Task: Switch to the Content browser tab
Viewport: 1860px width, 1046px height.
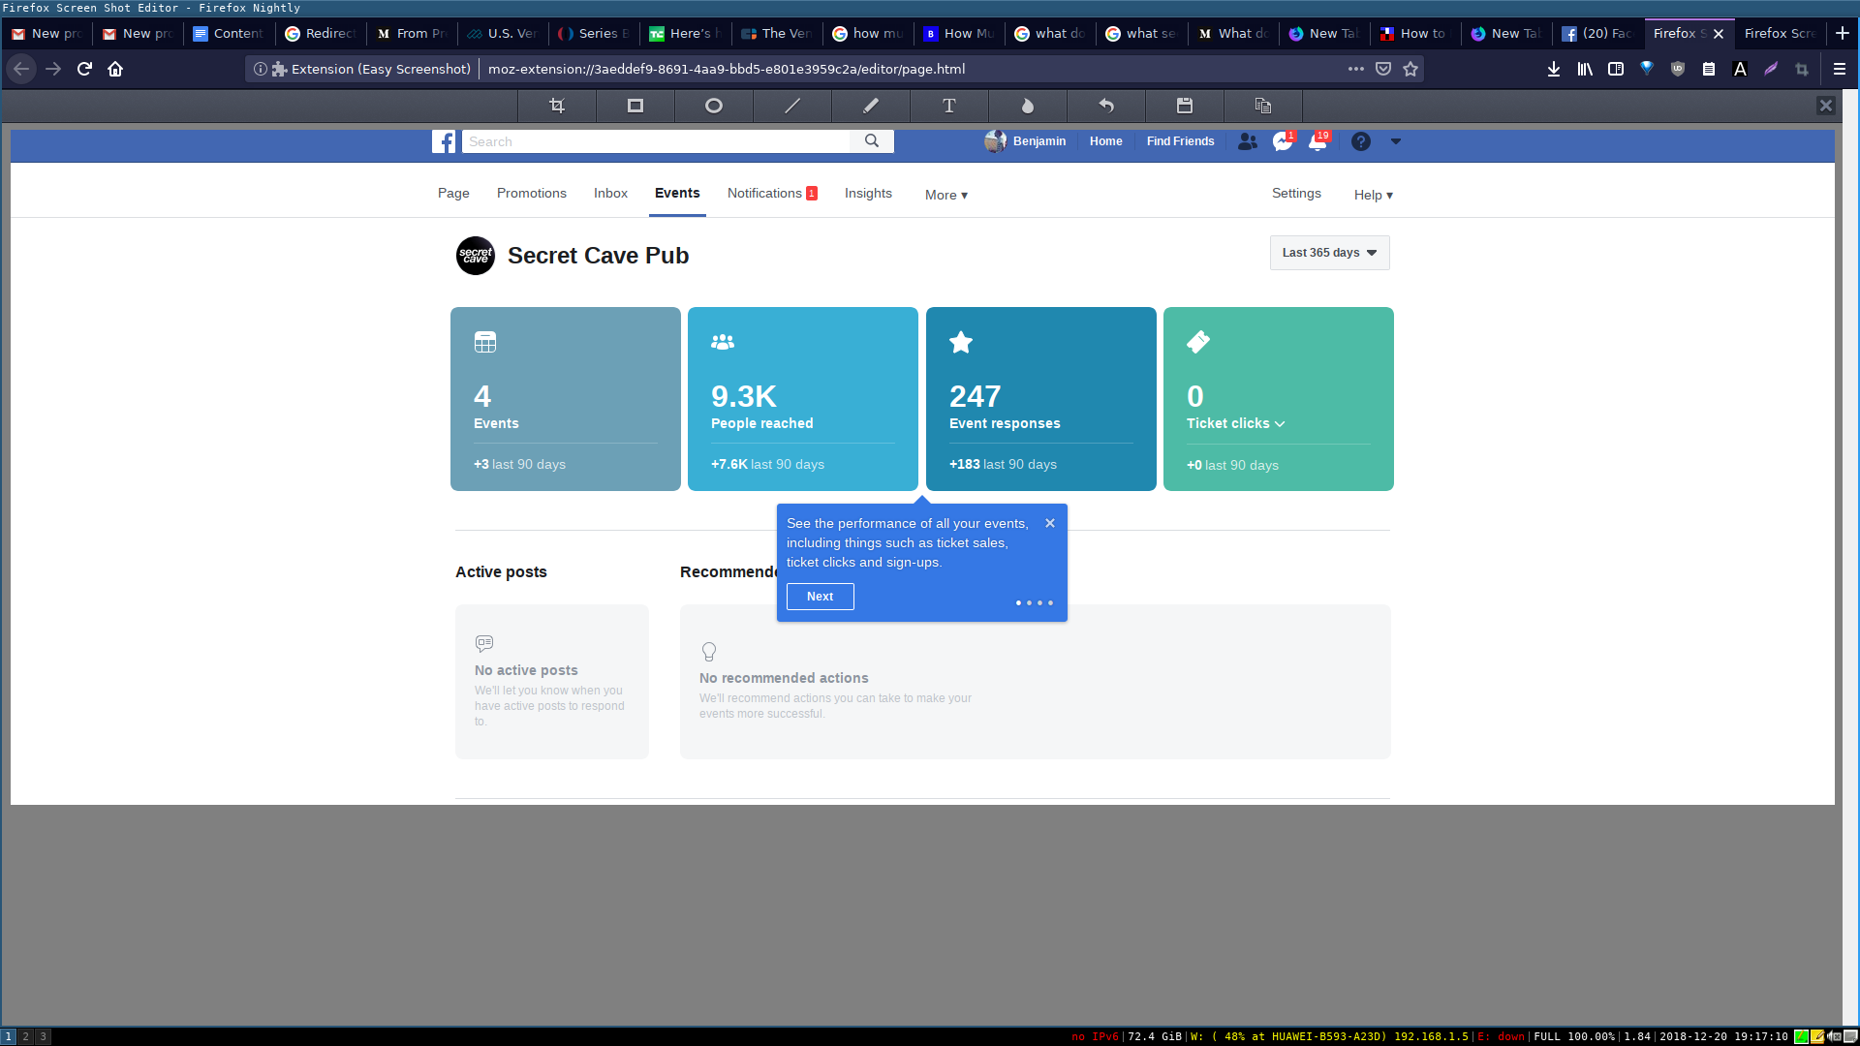Action: point(228,33)
